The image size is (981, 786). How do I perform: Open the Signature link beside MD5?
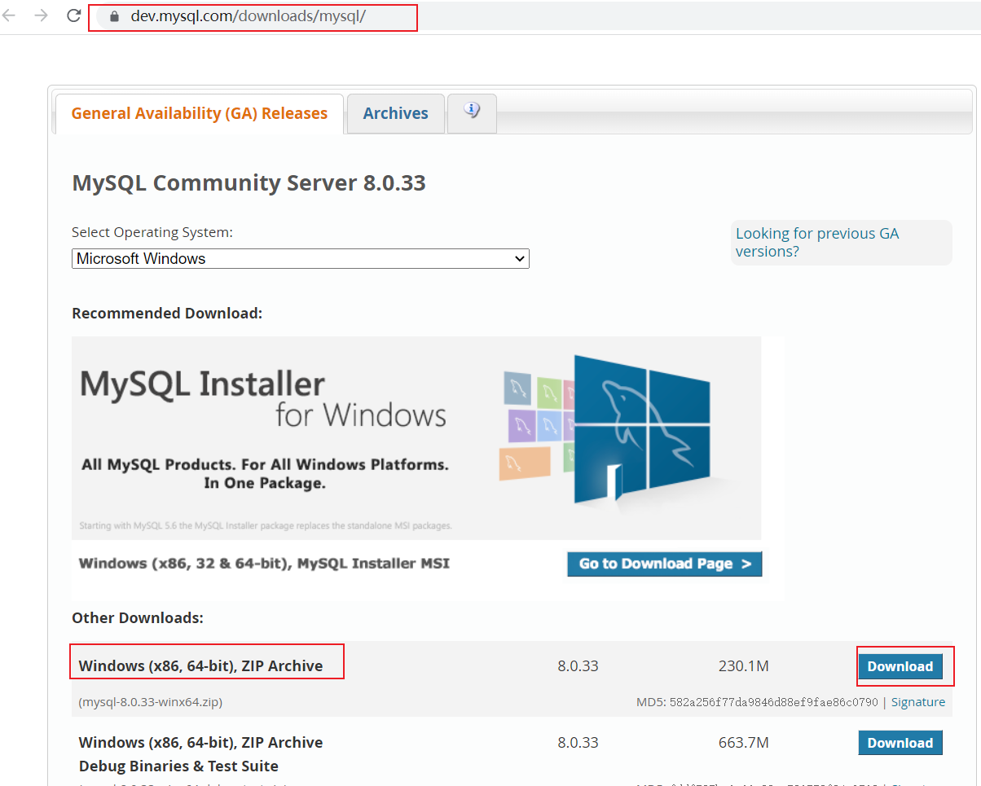coord(917,702)
